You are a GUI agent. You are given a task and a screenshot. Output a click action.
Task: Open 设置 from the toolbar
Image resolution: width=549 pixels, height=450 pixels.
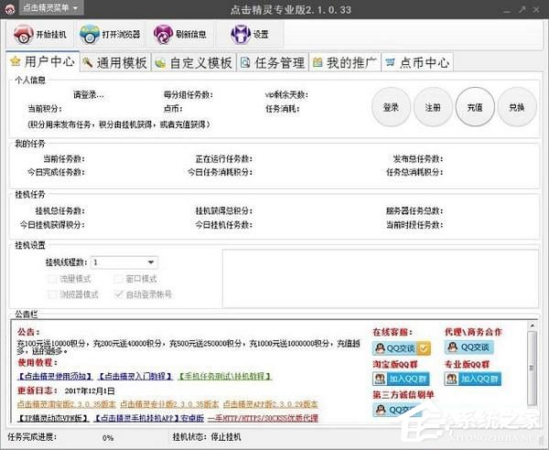[249, 34]
